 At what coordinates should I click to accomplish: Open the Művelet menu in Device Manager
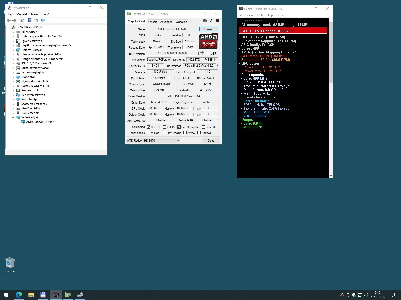point(22,14)
